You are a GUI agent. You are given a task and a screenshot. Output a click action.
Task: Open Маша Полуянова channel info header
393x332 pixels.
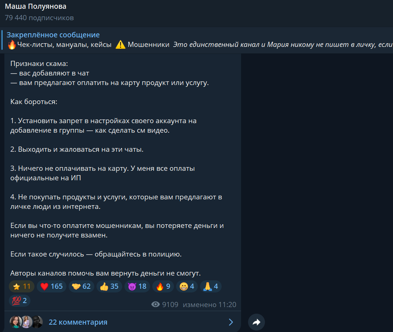tap(36, 6)
